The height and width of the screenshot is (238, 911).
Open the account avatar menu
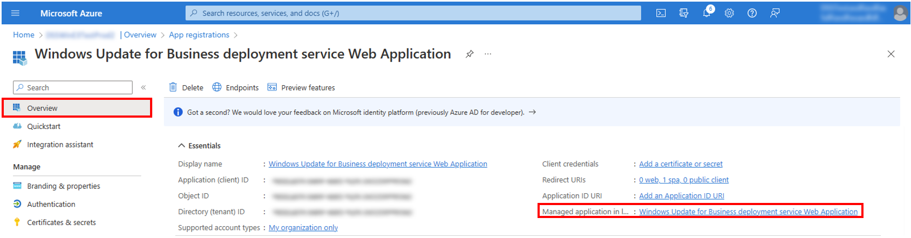[900, 13]
